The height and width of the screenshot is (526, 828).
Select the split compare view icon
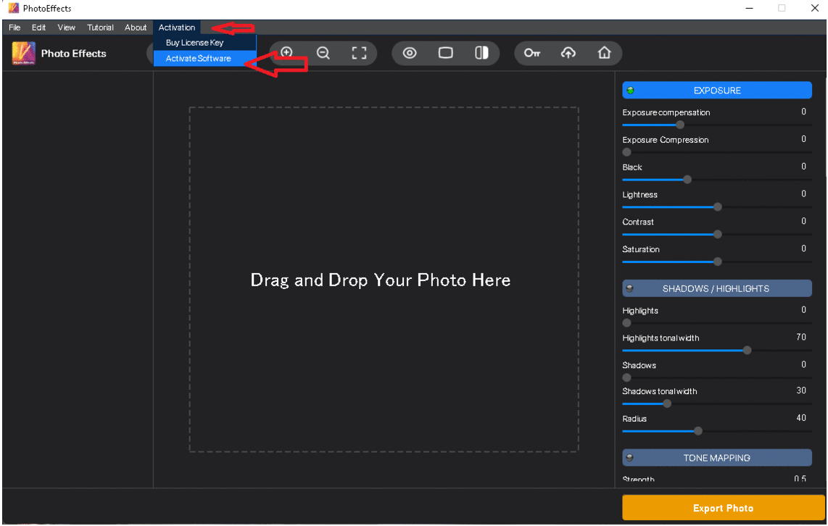pos(481,53)
